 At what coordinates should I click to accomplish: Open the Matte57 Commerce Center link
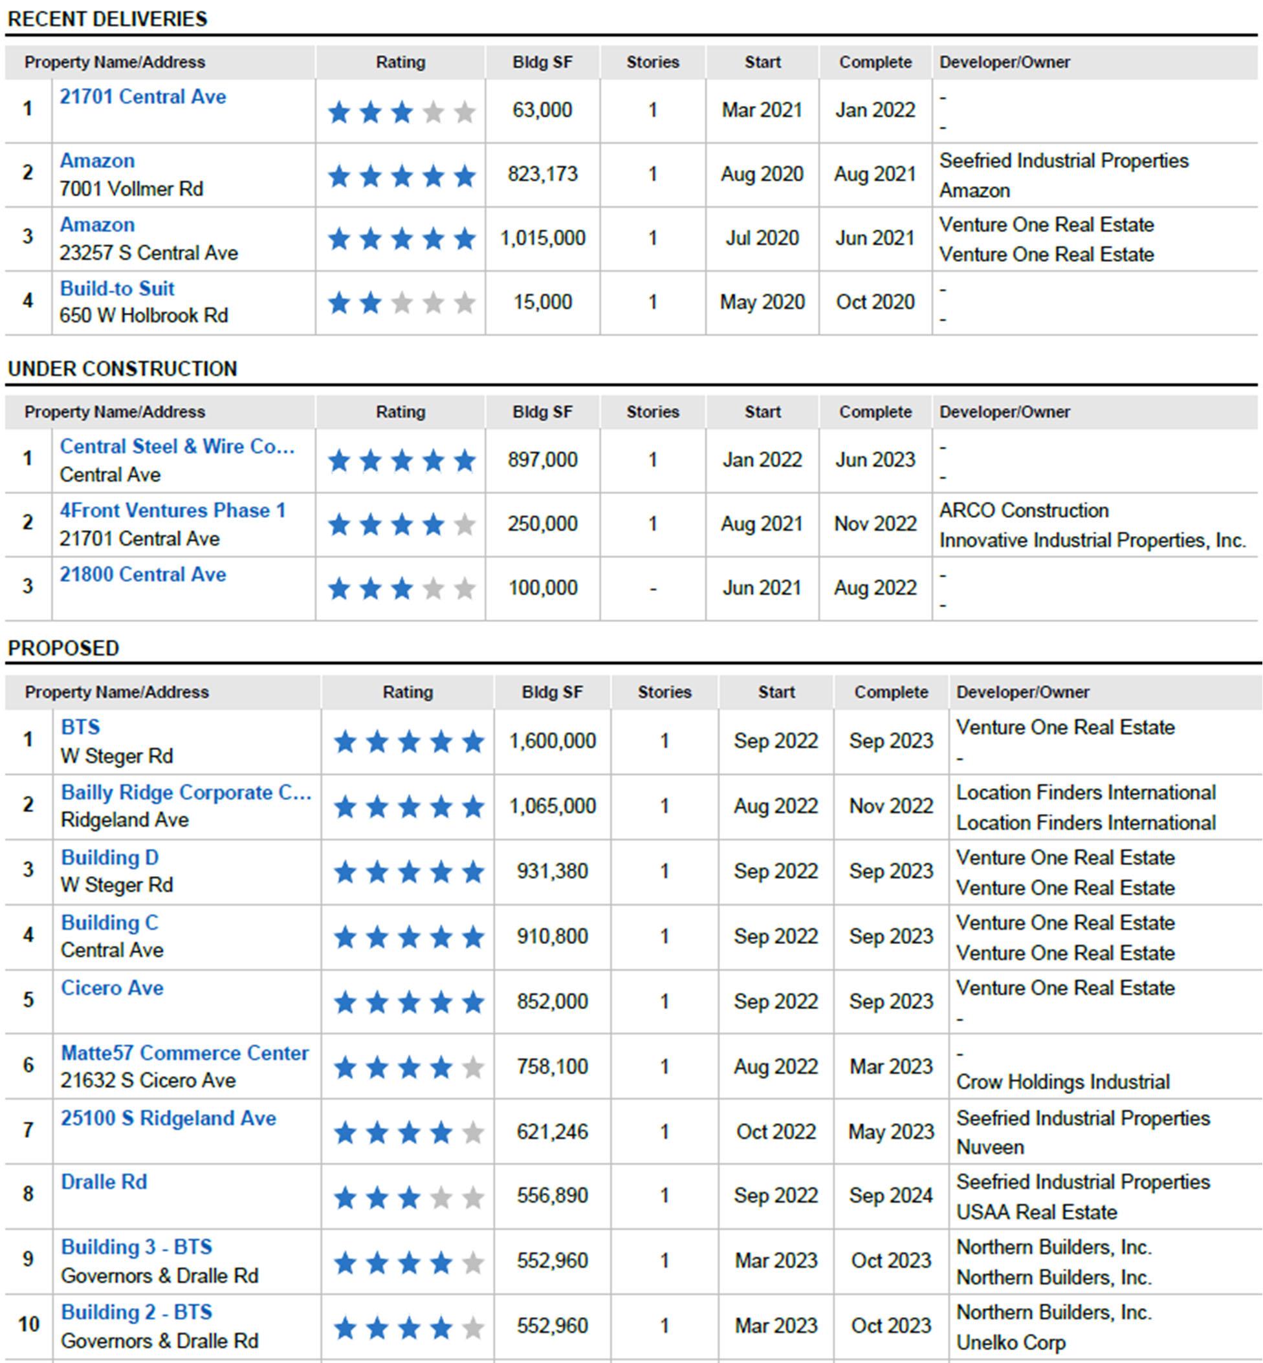click(184, 1052)
